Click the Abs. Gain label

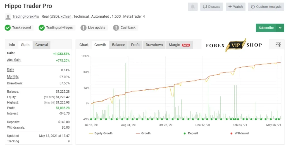[x=14, y=60]
